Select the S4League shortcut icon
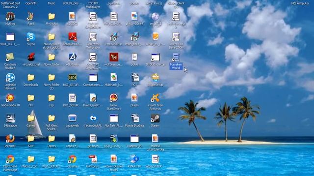Screen dimensions: 314x176 click(x=10, y=118)
